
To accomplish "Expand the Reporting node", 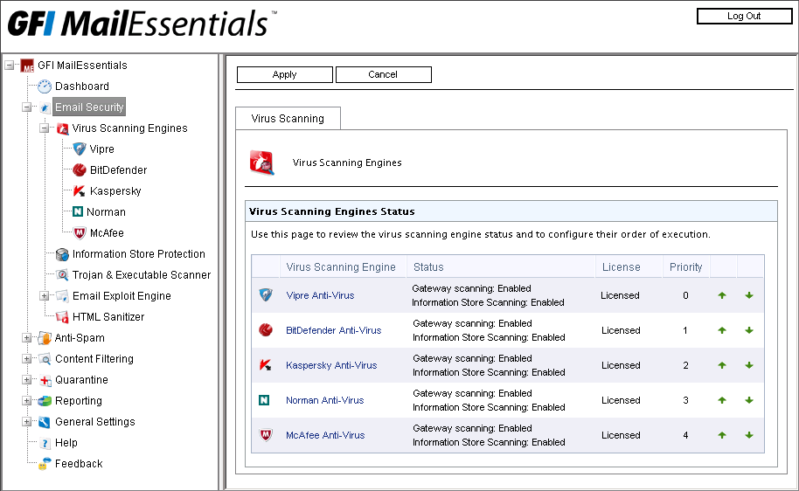I will pyautogui.click(x=26, y=401).
